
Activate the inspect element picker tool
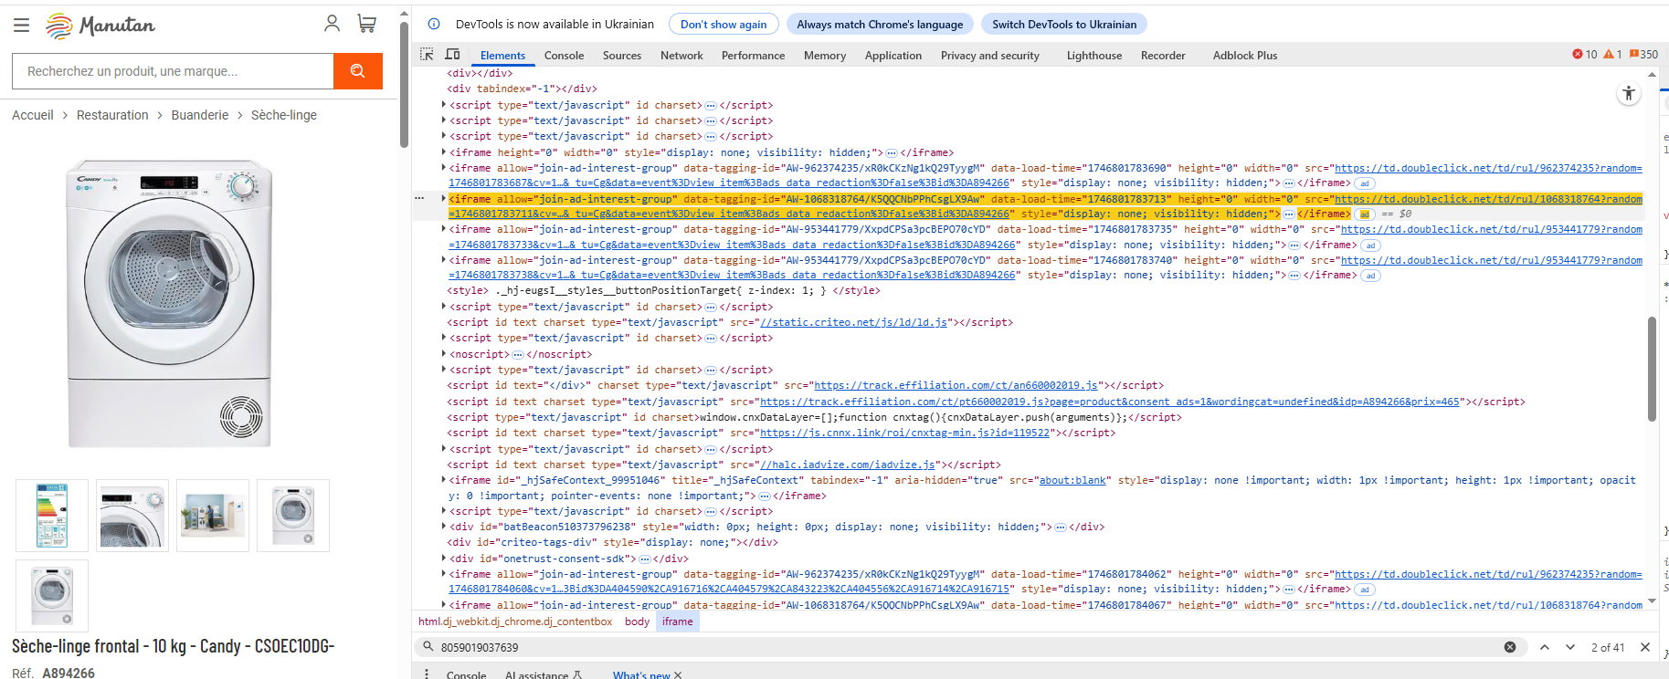427,55
